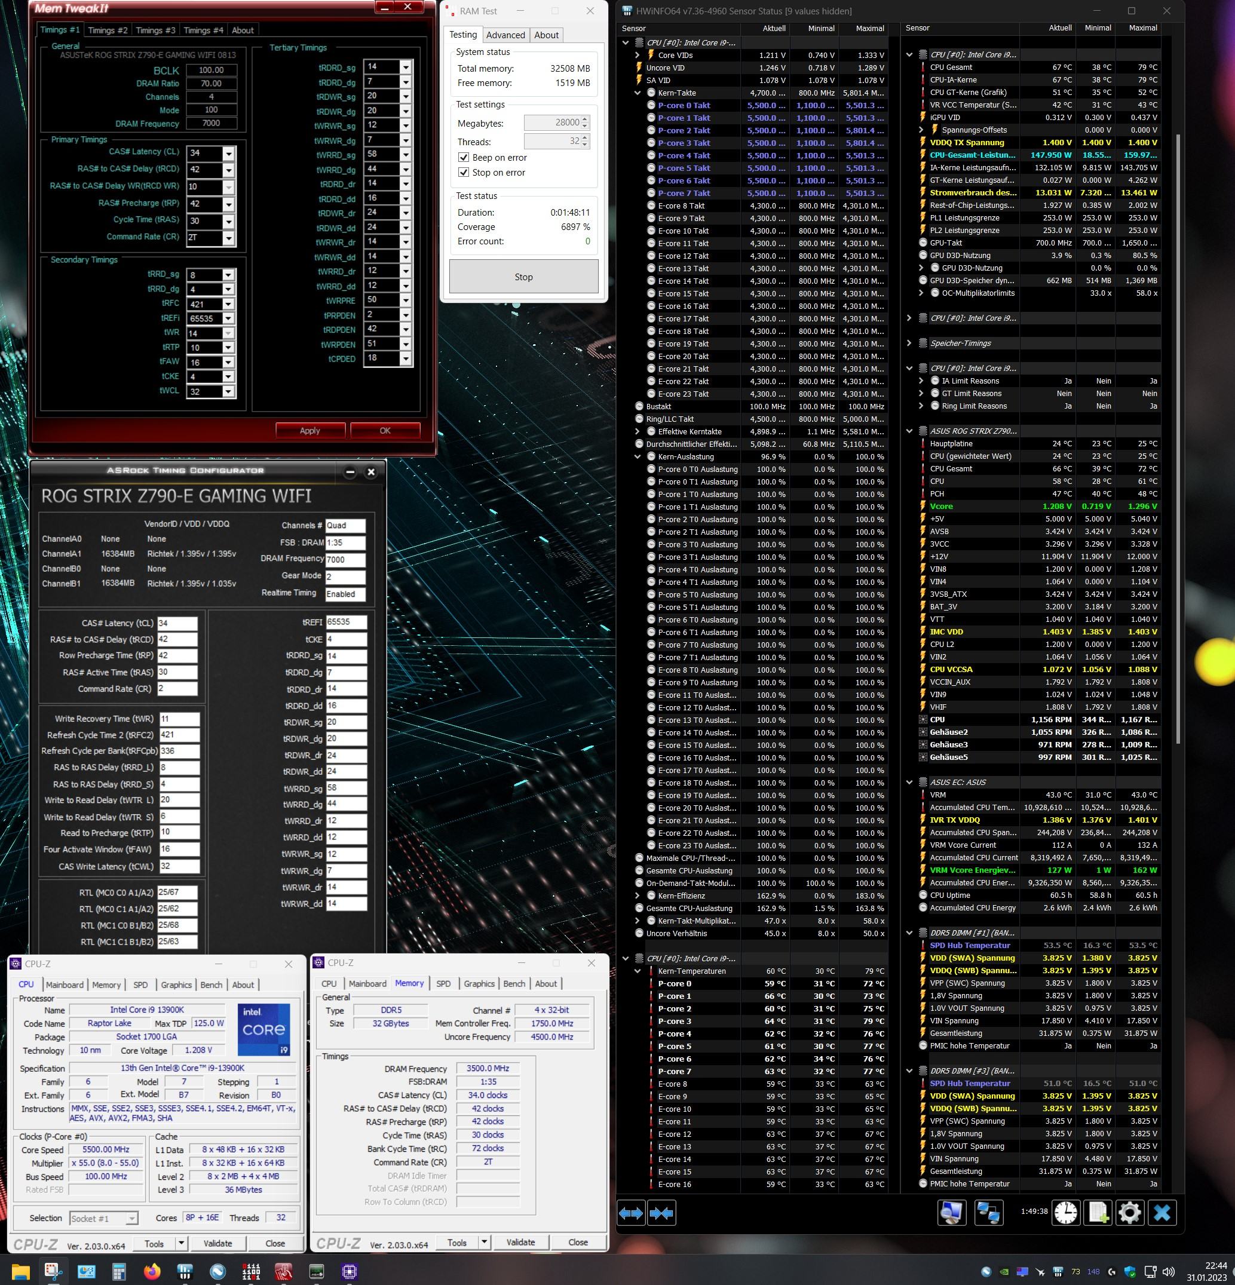1235x1285 pixels.
Task: Click Threads stepper in RAM Test
Action: click(x=585, y=141)
